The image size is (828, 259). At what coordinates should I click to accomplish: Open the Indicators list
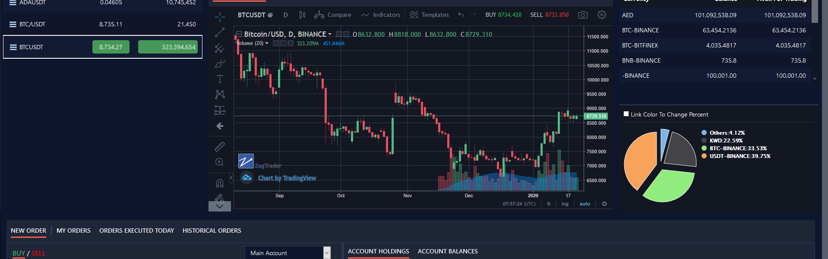[380, 15]
